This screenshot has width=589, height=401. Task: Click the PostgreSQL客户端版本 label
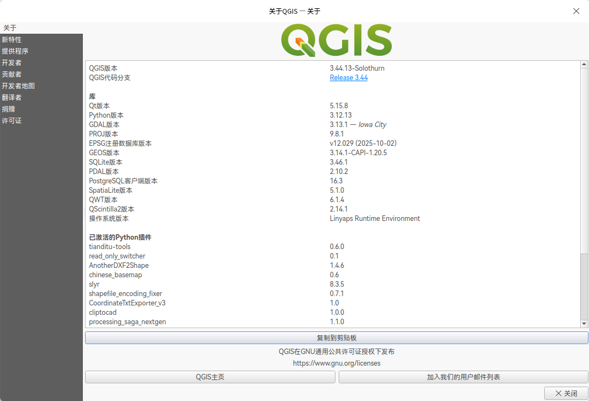123,181
